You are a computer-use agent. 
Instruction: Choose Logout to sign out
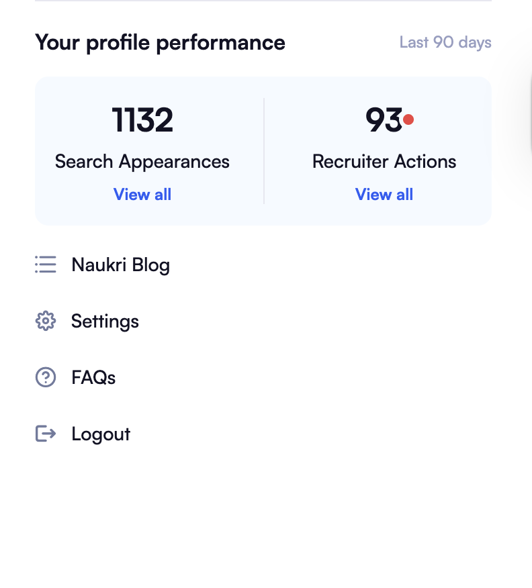pos(101,434)
